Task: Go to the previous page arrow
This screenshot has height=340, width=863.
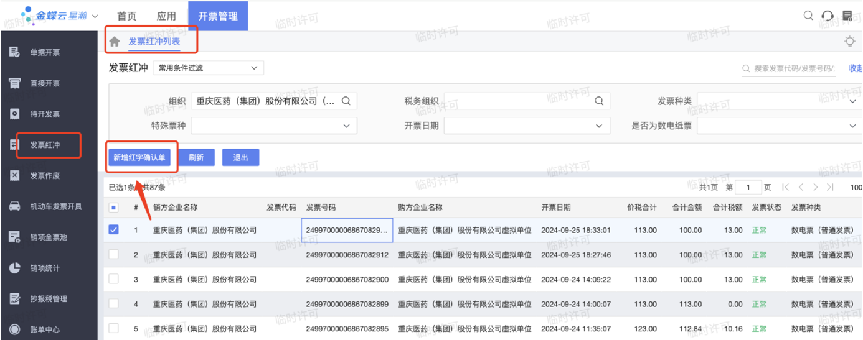Action: coord(801,187)
